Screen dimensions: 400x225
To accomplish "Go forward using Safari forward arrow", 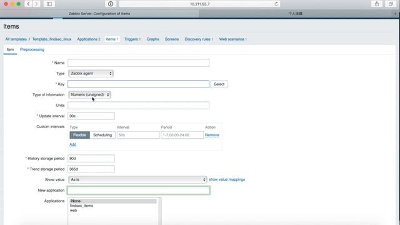I will tap(36, 4).
